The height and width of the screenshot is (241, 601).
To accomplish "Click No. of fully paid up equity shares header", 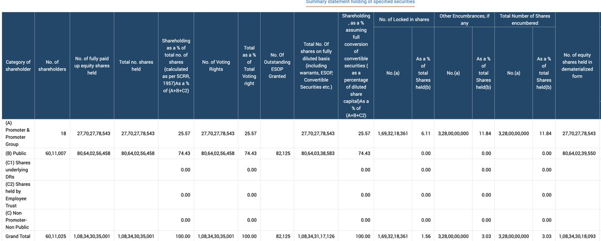I will pyautogui.click(x=93, y=66).
